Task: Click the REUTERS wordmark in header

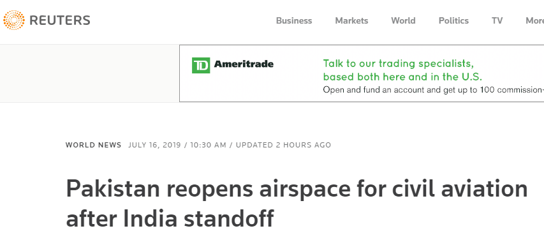Action: [60, 20]
